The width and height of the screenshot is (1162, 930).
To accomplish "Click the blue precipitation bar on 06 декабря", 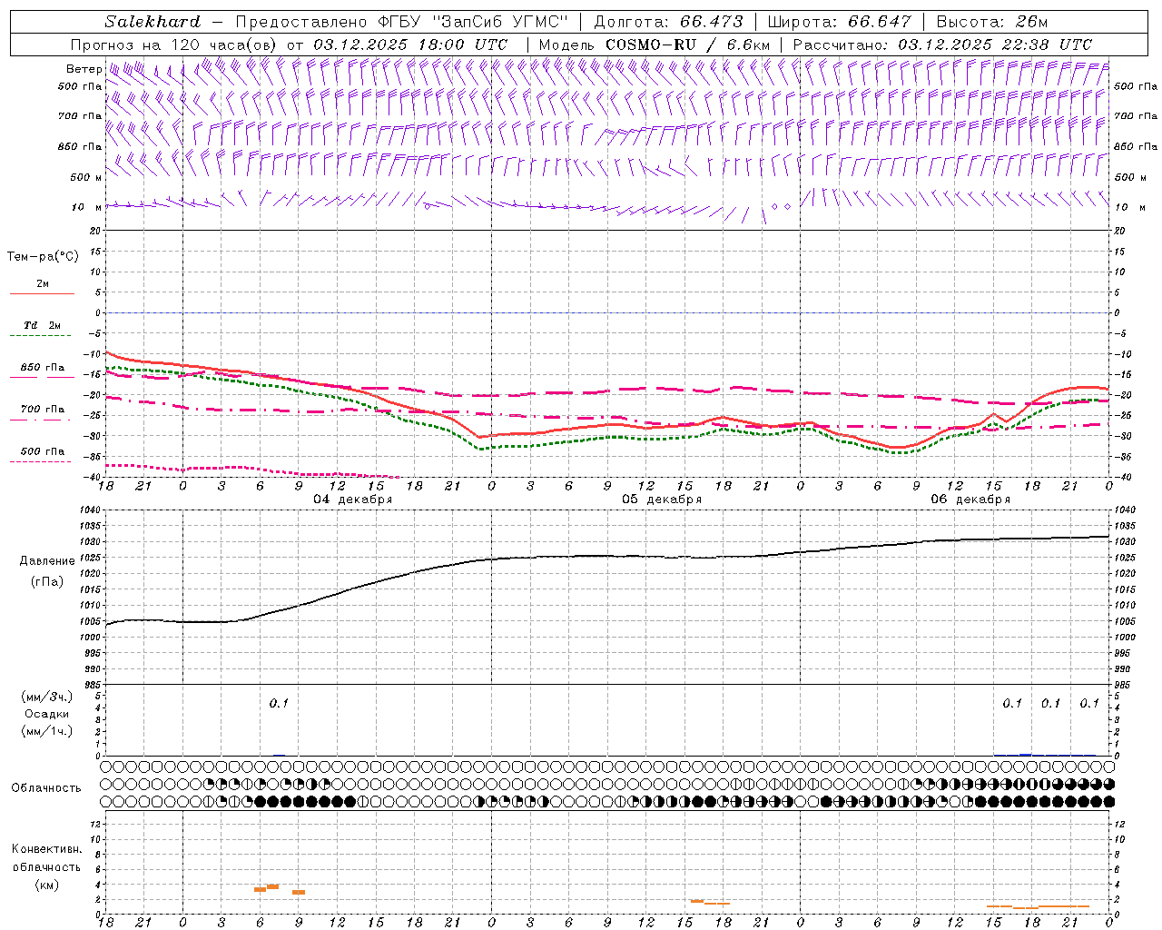I will point(1025,754).
